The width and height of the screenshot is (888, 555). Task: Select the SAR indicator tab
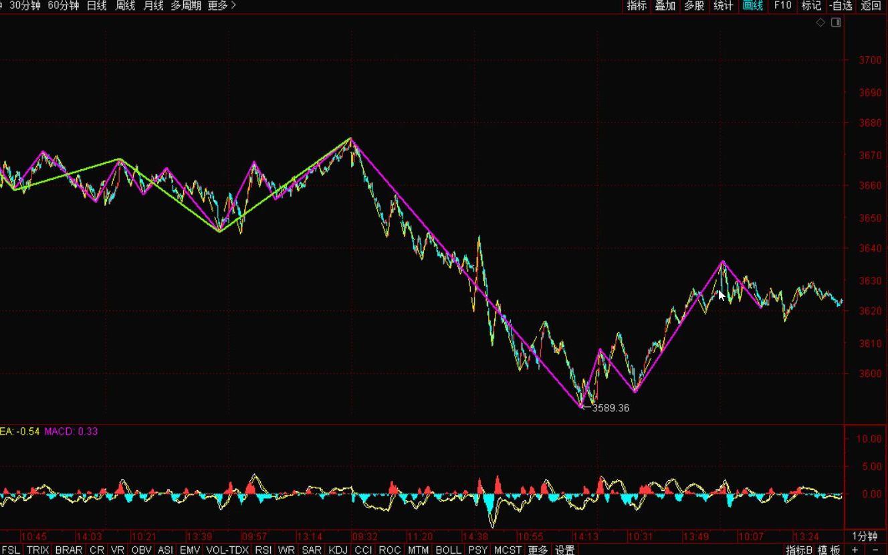(x=312, y=550)
